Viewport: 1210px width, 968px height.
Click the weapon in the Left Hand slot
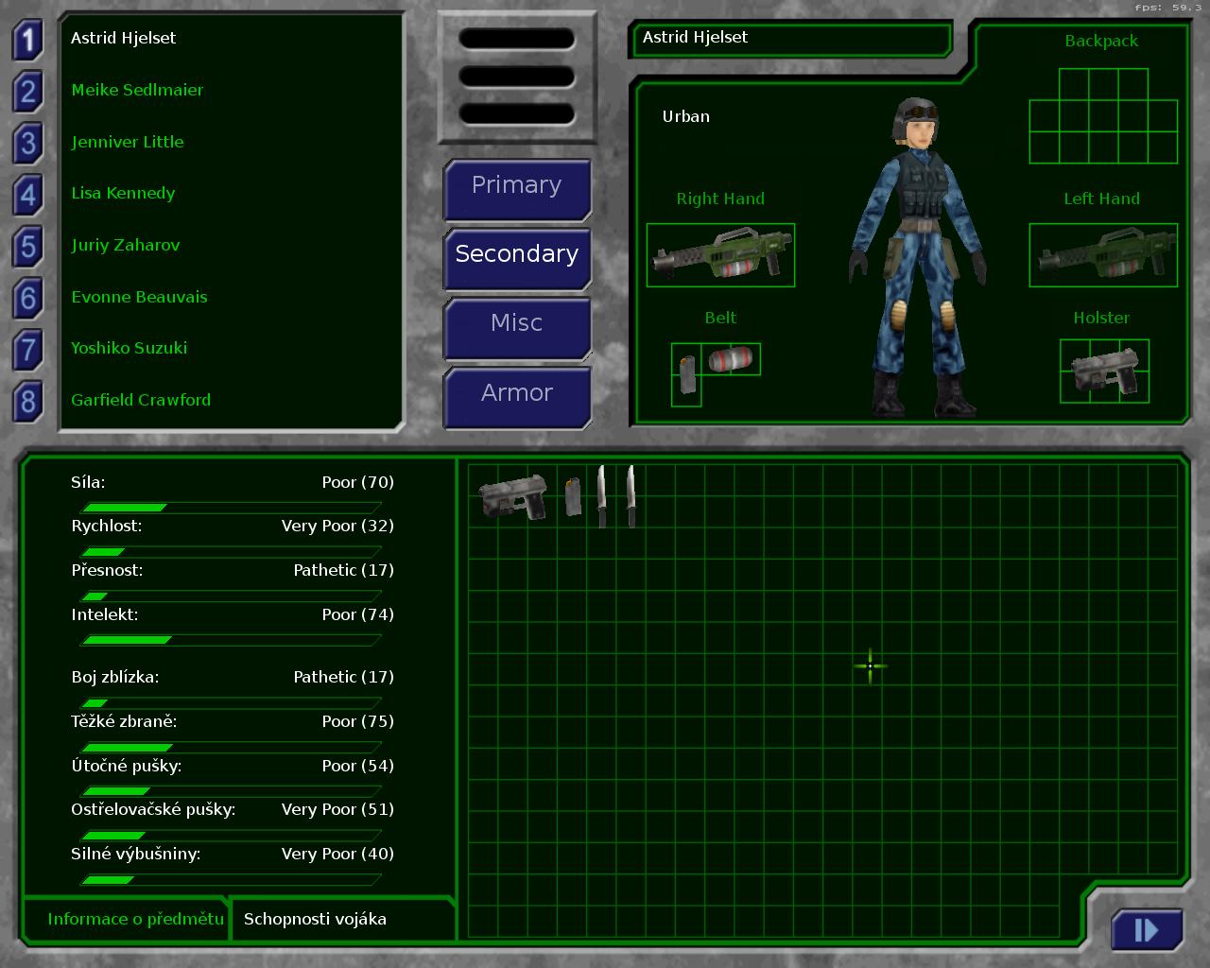(1102, 255)
